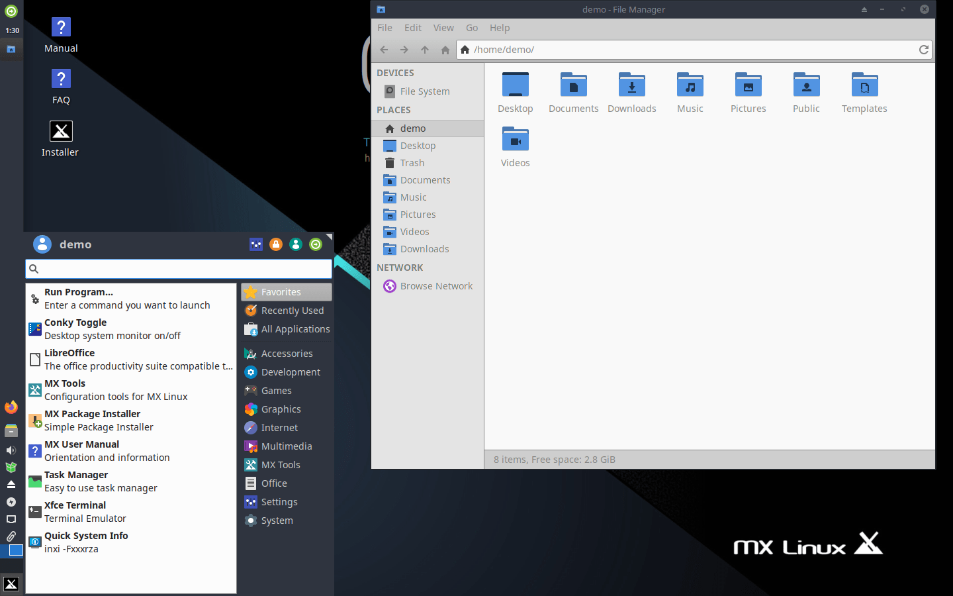The image size is (953, 596).
Task: Open the Help menu
Action: [500, 28]
